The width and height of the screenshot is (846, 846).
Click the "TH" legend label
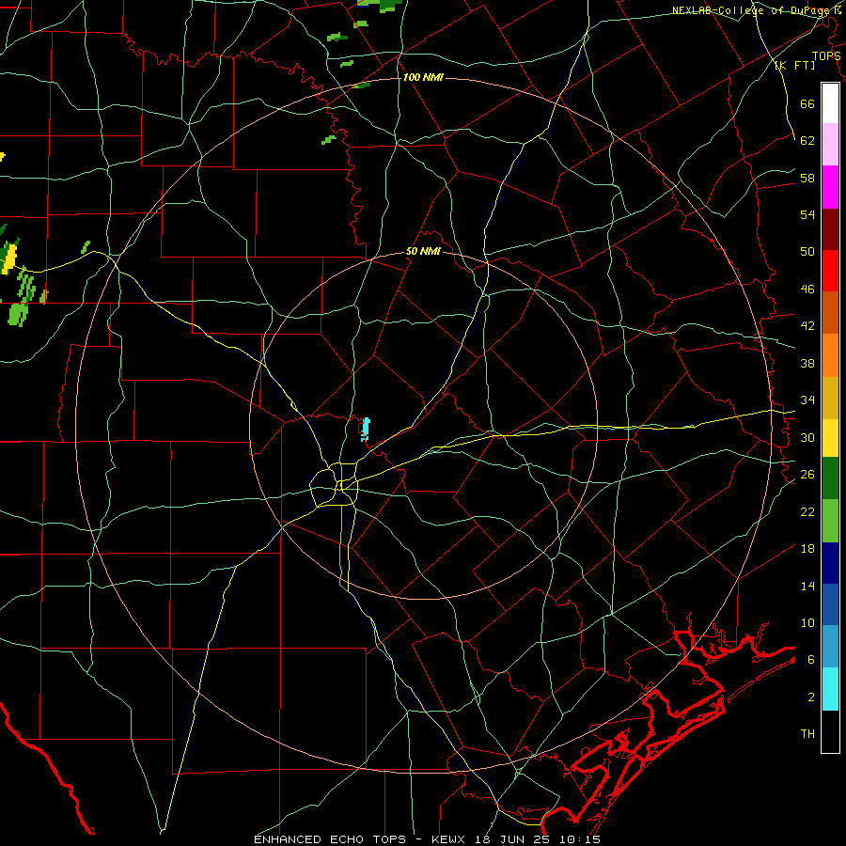coord(807,734)
